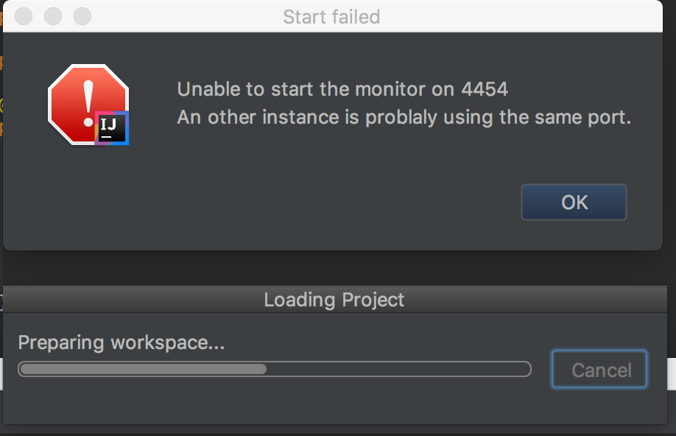Cancel the project loading
The height and width of the screenshot is (436, 676).
[x=600, y=370]
